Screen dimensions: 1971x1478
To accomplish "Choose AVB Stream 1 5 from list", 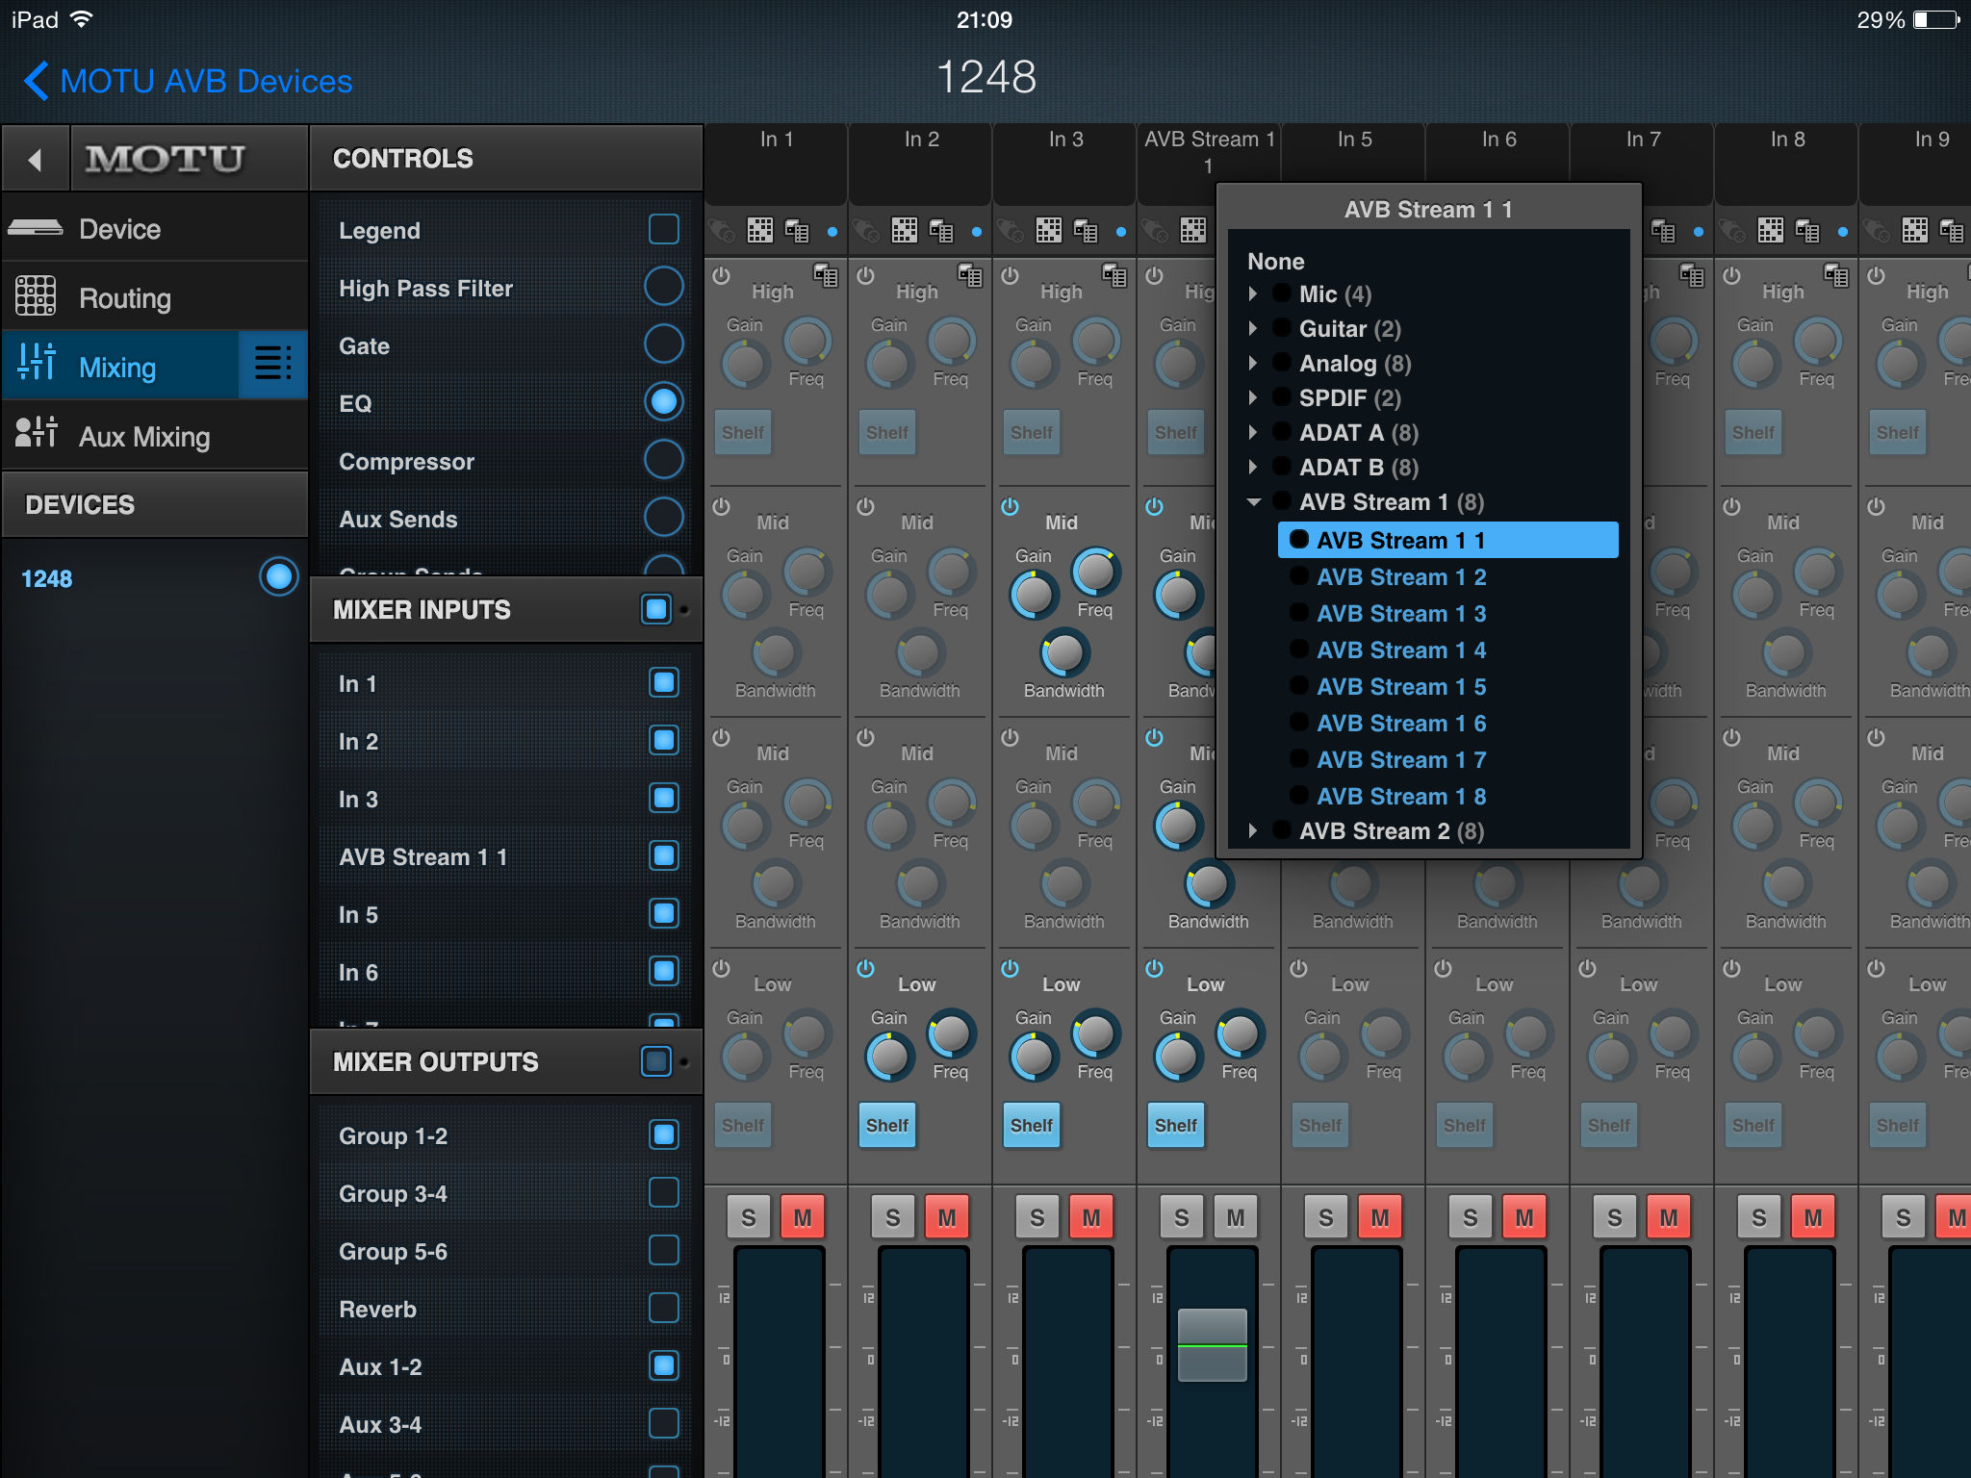I will tap(1401, 686).
